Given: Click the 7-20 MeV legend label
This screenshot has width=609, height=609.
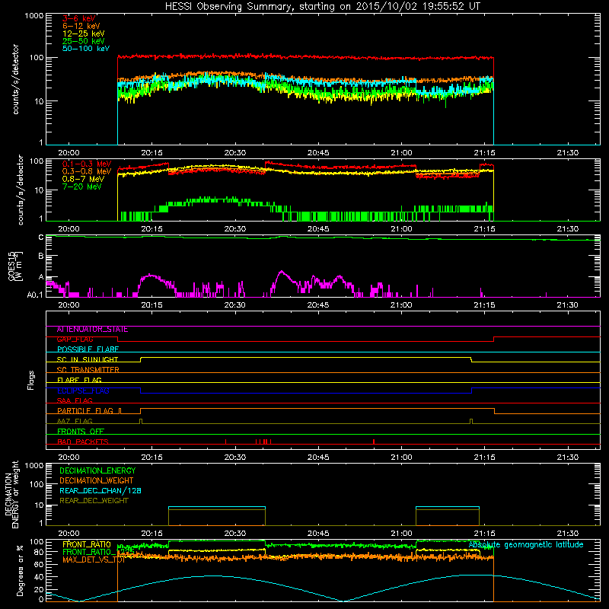Looking at the screenshot, I should point(82,187).
